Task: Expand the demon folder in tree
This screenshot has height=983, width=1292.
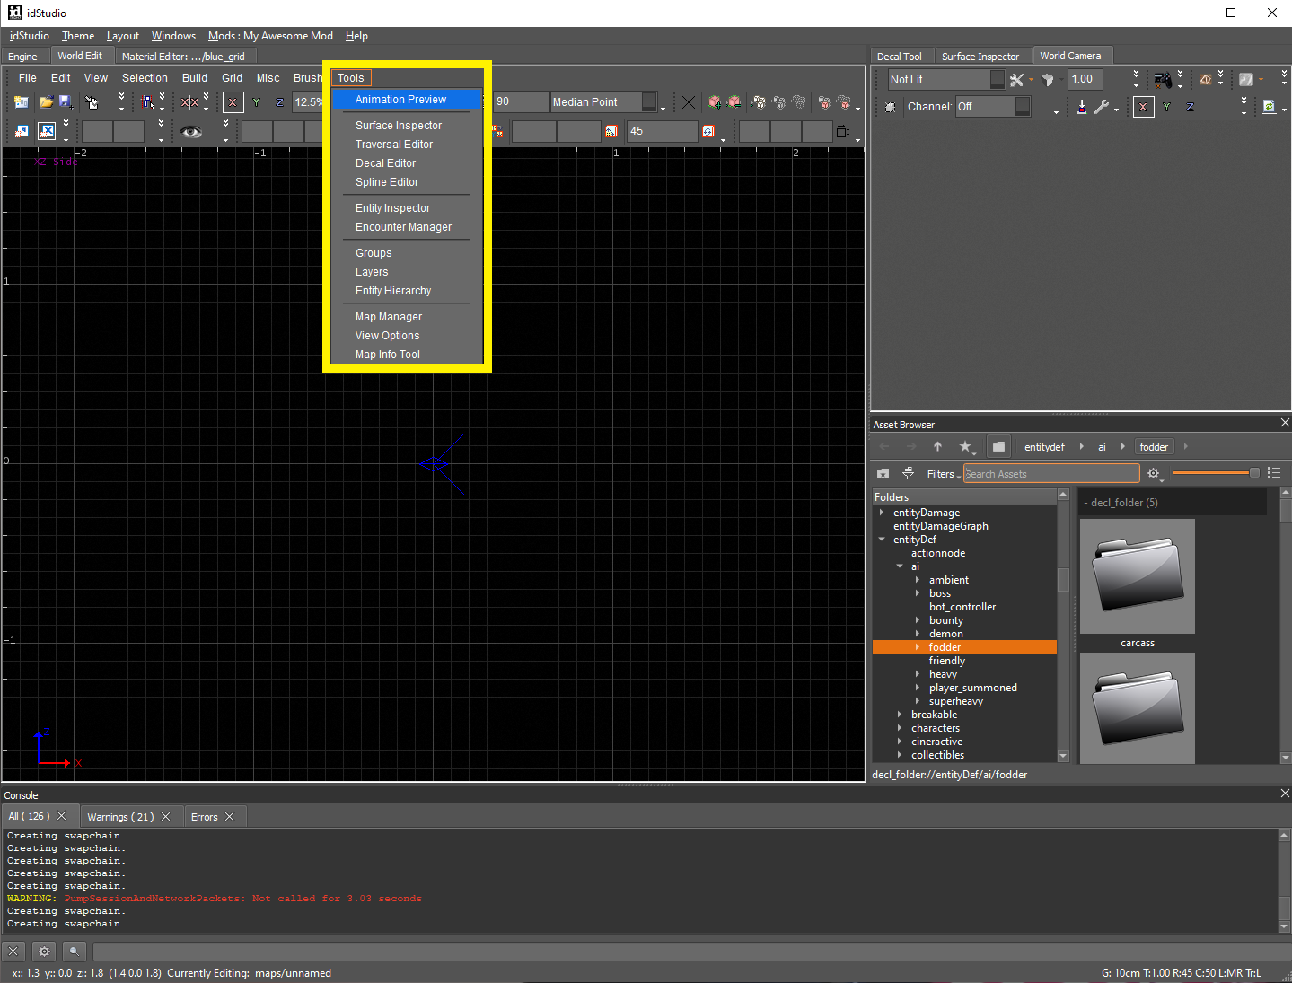Action: pos(918,634)
